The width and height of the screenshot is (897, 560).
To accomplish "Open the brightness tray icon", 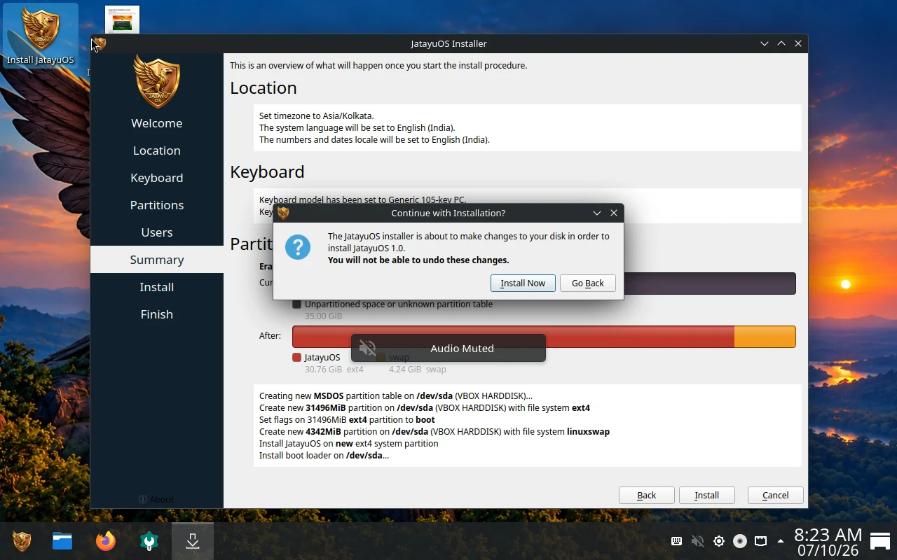I will (x=719, y=541).
